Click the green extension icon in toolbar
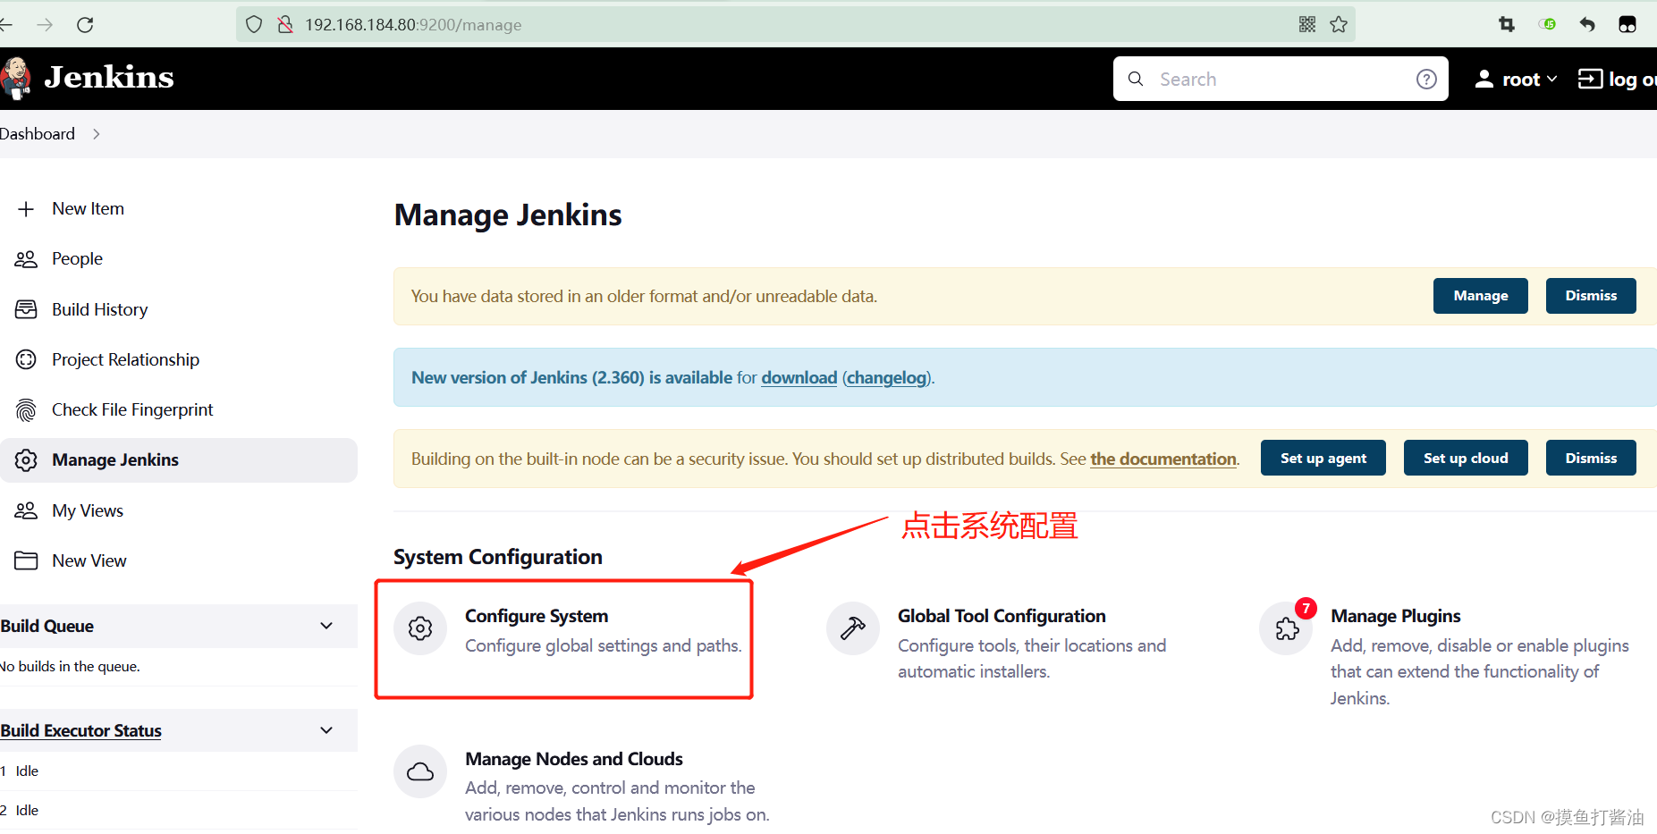The image size is (1657, 834). click(1548, 24)
